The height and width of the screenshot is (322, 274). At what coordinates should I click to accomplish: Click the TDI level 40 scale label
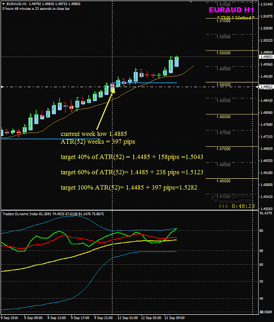(x=262, y=299)
